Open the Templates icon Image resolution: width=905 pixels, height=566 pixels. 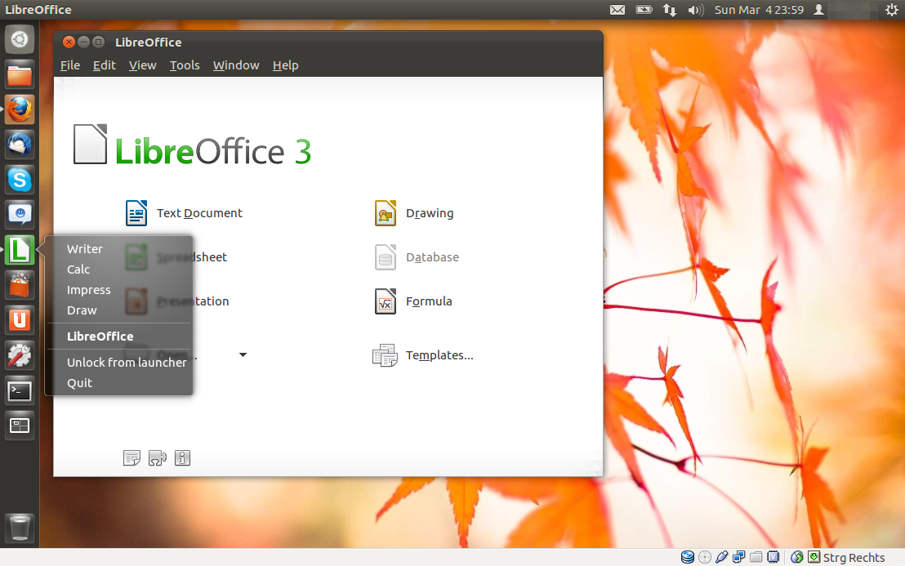pyautogui.click(x=386, y=355)
